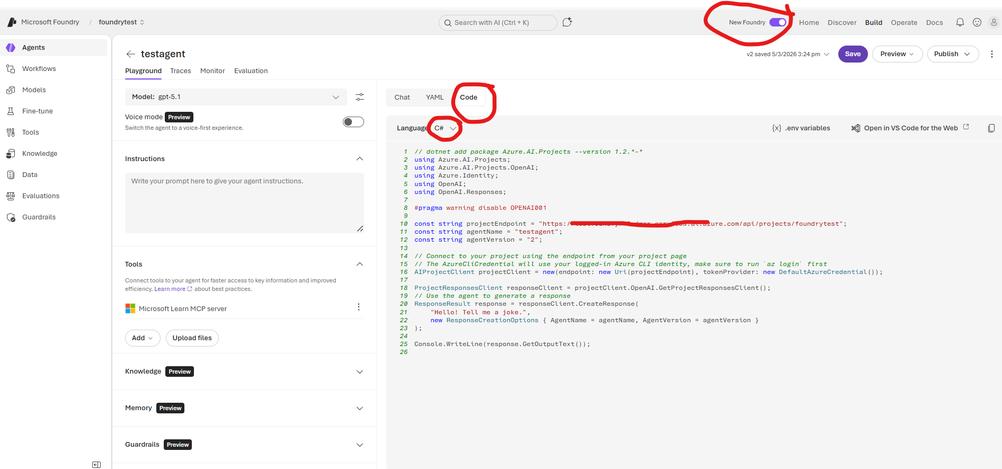Collapse the Tools section

pyautogui.click(x=360, y=264)
